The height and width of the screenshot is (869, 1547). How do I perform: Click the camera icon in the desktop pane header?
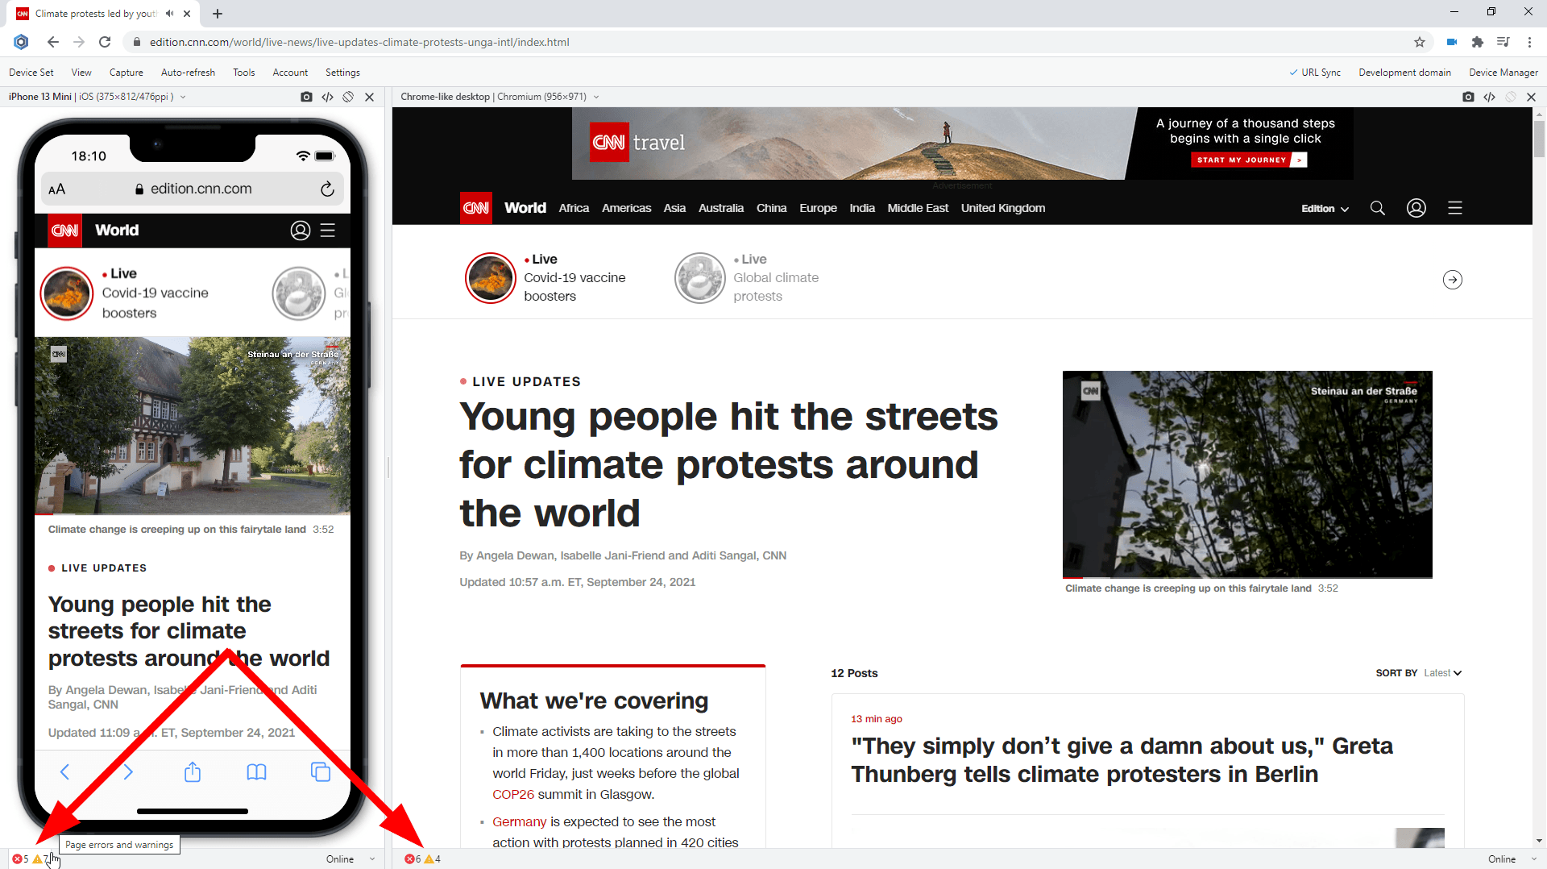(1468, 97)
